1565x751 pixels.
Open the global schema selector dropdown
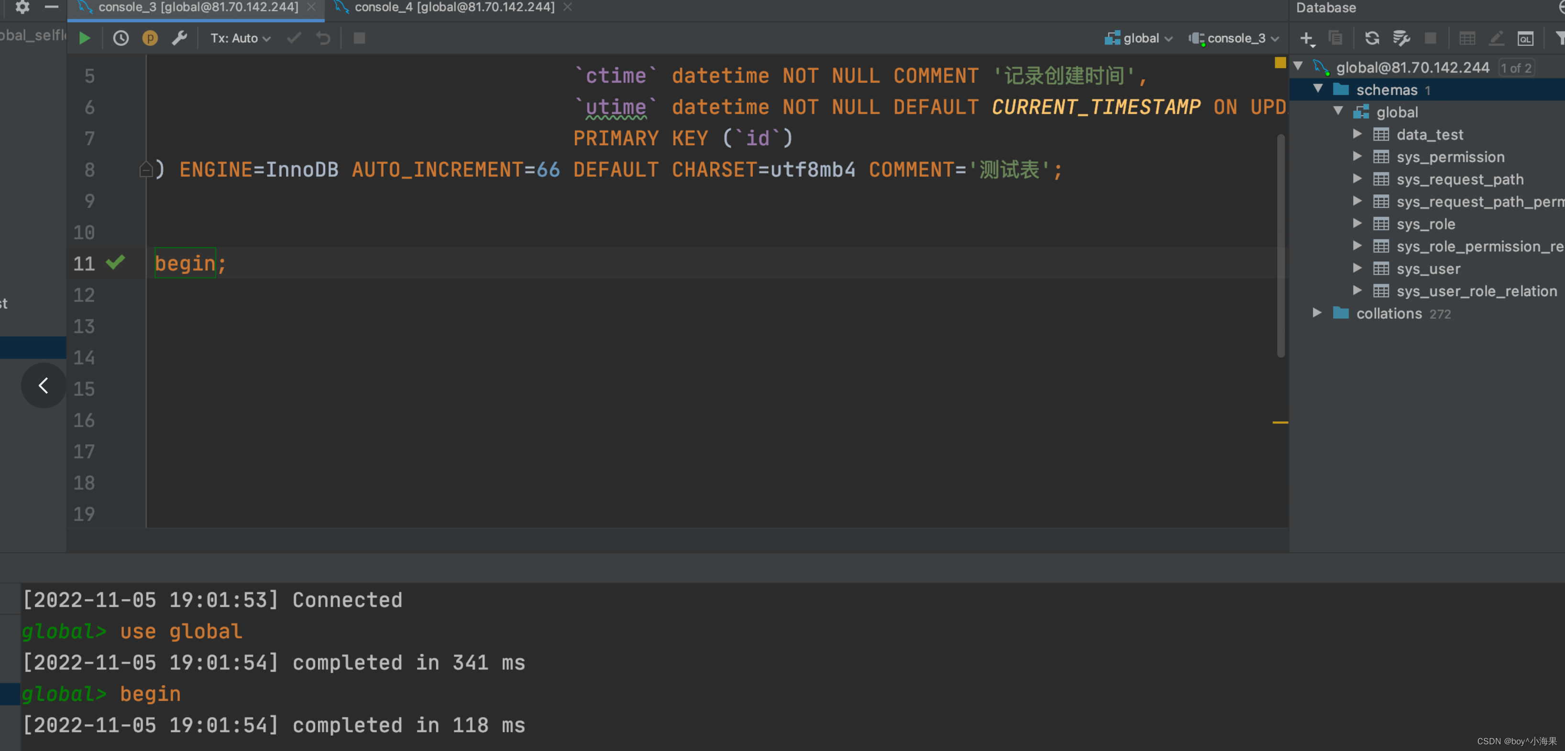tap(1138, 38)
